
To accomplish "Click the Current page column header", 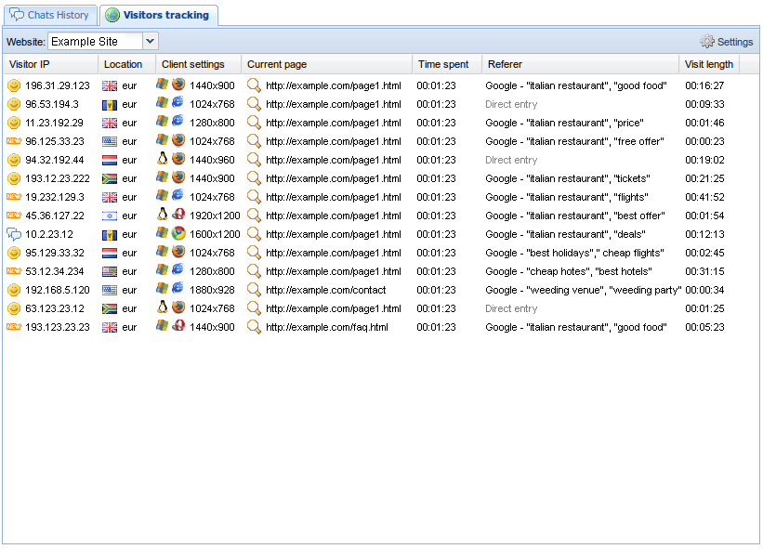I will point(326,64).
